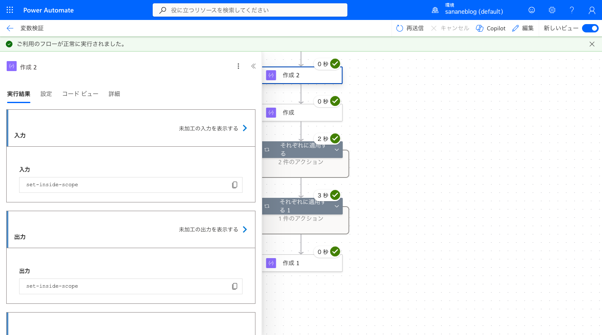Click the 再送信 button
This screenshot has width=602, height=335.
tap(410, 28)
